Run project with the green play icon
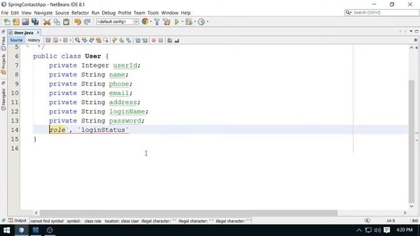The image size is (420, 236). click(177, 22)
